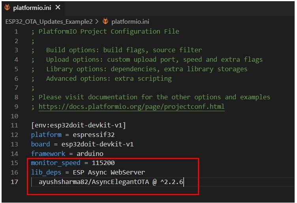Click the 'Advanced options: extra scripting' comment
The image size is (297, 203).
pos(109,78)
